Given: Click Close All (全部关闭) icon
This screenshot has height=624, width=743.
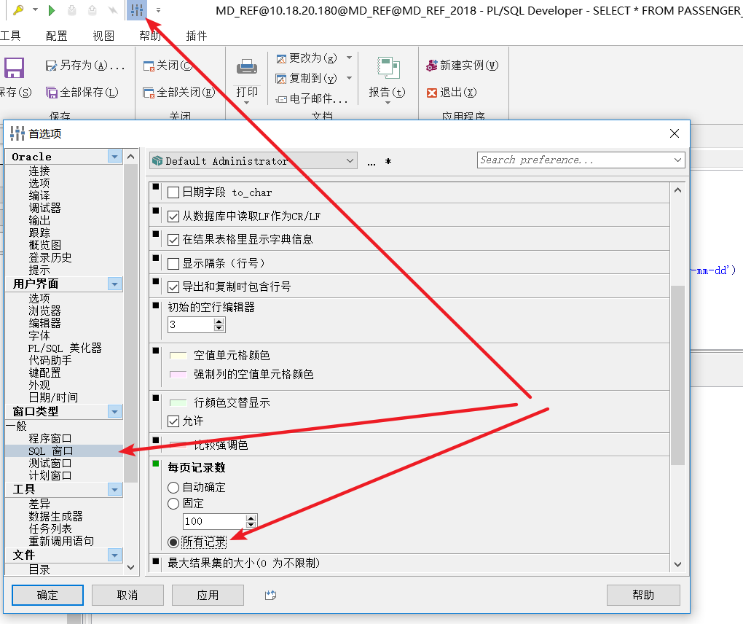Looking at the screenshot, I should pos(149,93).
